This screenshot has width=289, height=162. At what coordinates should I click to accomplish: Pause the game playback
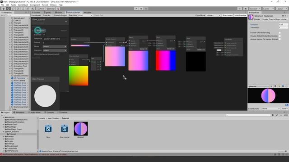tap(141, 9)
